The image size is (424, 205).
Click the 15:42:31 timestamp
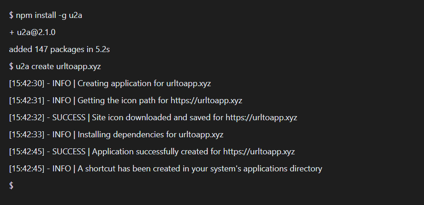[26, 100]
